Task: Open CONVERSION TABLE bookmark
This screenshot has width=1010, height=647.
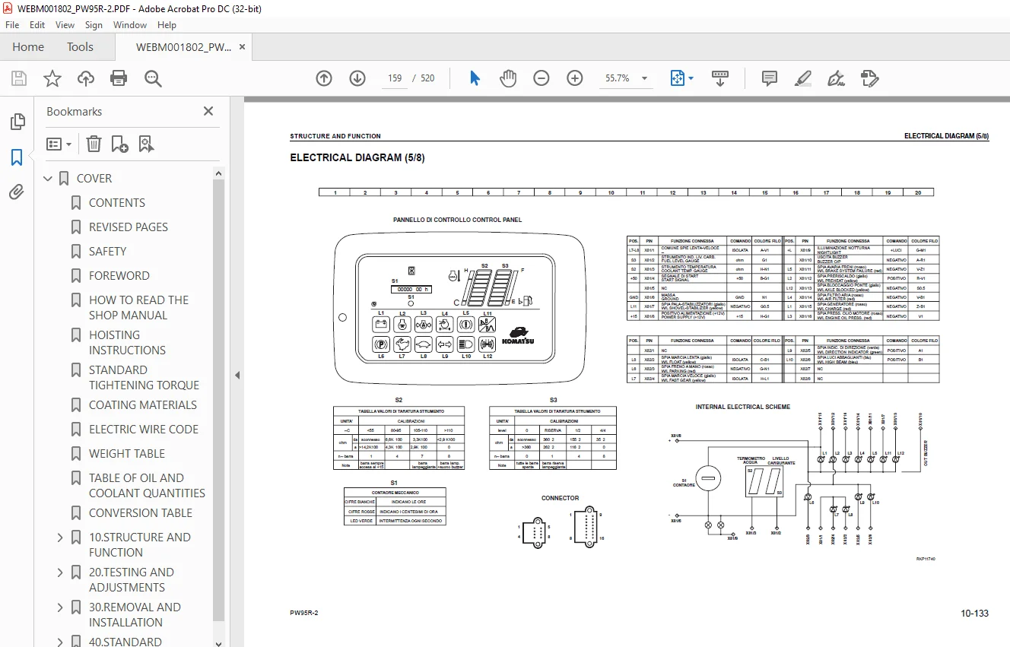Action: (x=141, y=513)
